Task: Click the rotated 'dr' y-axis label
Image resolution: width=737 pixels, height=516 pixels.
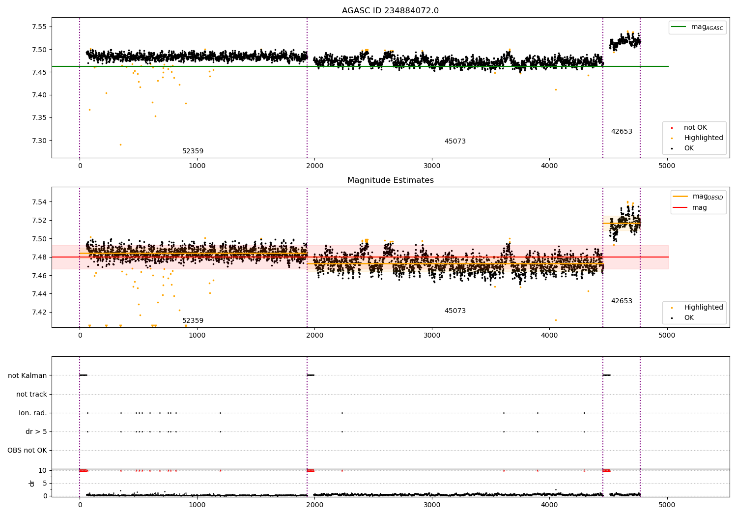Action: pos(31,483)
